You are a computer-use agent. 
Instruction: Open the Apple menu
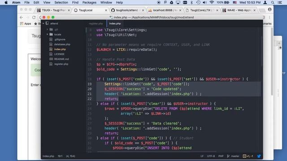[6, 2]
